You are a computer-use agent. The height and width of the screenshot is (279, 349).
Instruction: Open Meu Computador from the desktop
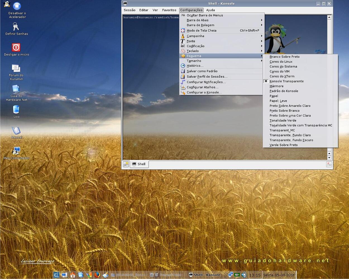16,151
